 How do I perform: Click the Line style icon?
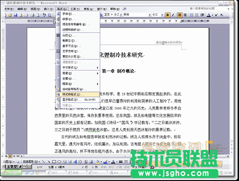click(x=120, y=162)
